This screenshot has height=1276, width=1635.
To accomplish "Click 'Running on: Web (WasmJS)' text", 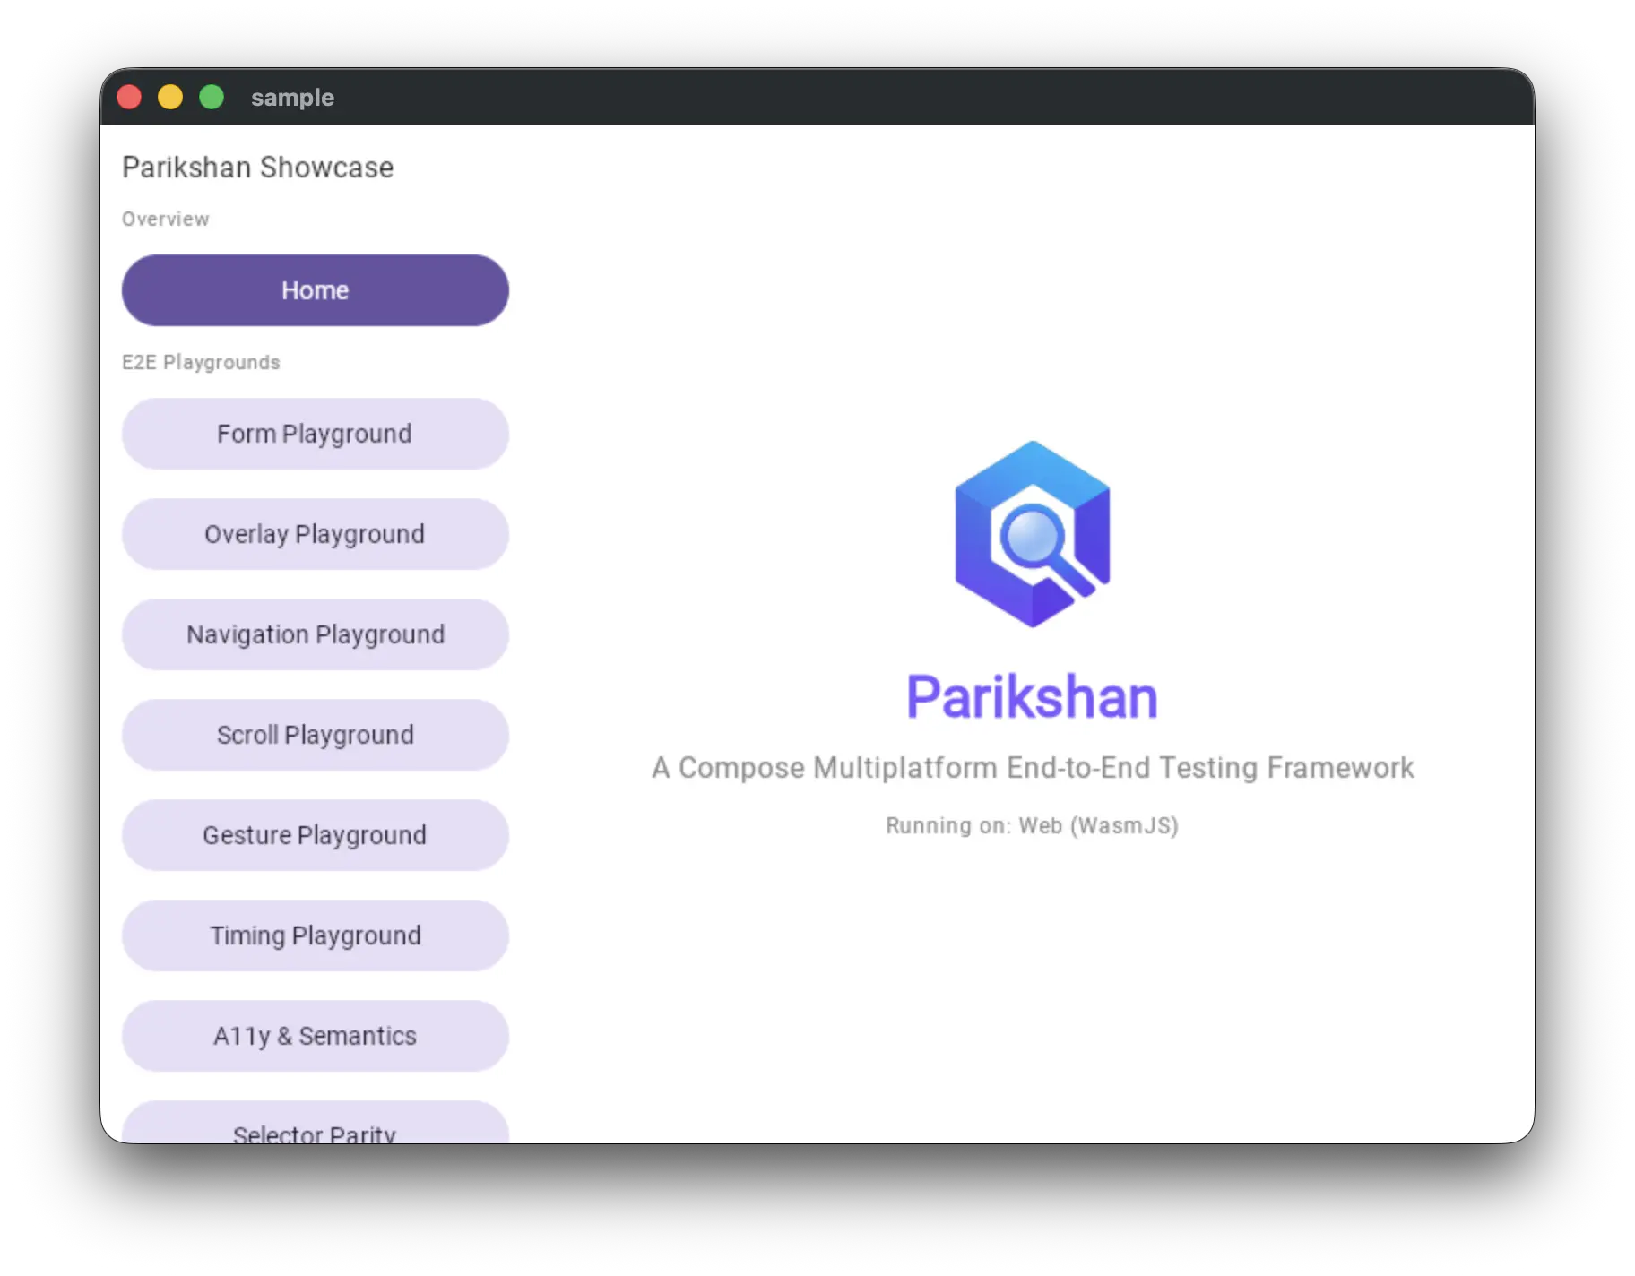I will pos(1033,825).
